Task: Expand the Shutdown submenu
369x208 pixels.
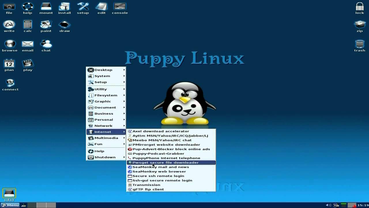Action: click(106, 157)
